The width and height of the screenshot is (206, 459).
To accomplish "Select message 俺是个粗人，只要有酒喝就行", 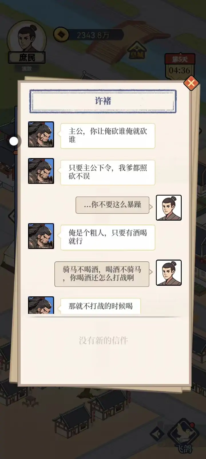I will [108, 237].
